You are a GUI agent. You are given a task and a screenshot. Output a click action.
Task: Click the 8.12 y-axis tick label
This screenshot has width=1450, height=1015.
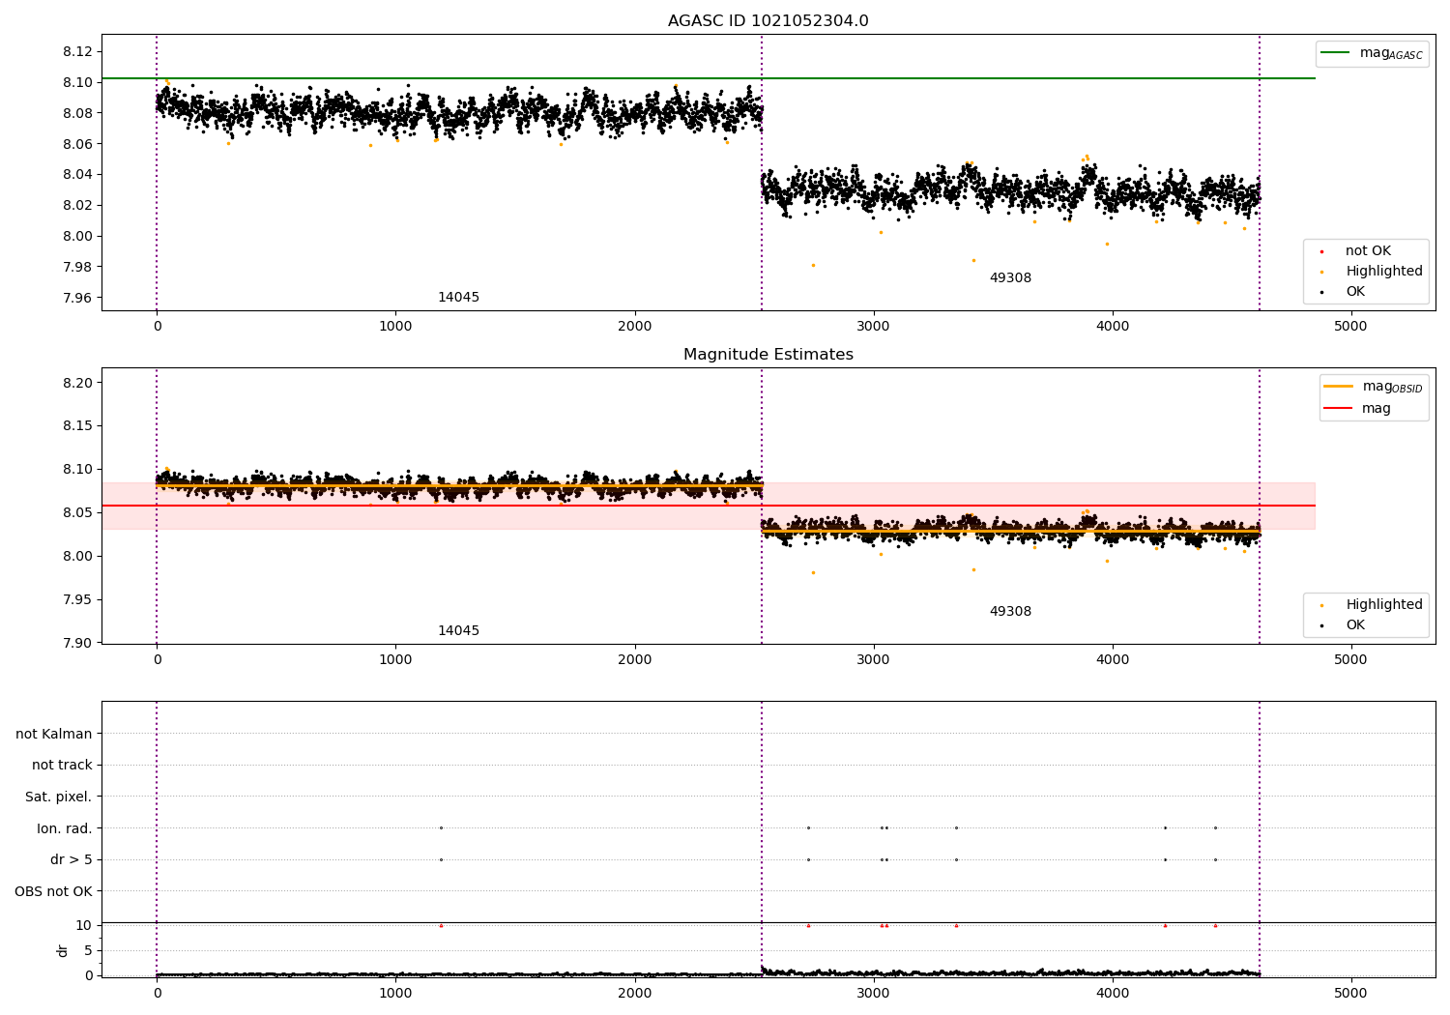click(76, 51)
